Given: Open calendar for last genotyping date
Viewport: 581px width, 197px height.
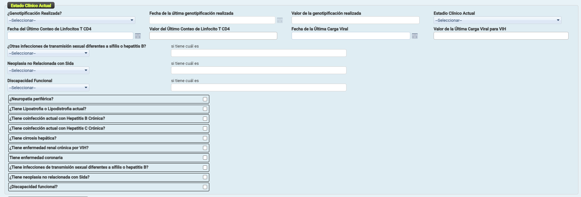Looking at the screenshot, I should tap(280, 20).
